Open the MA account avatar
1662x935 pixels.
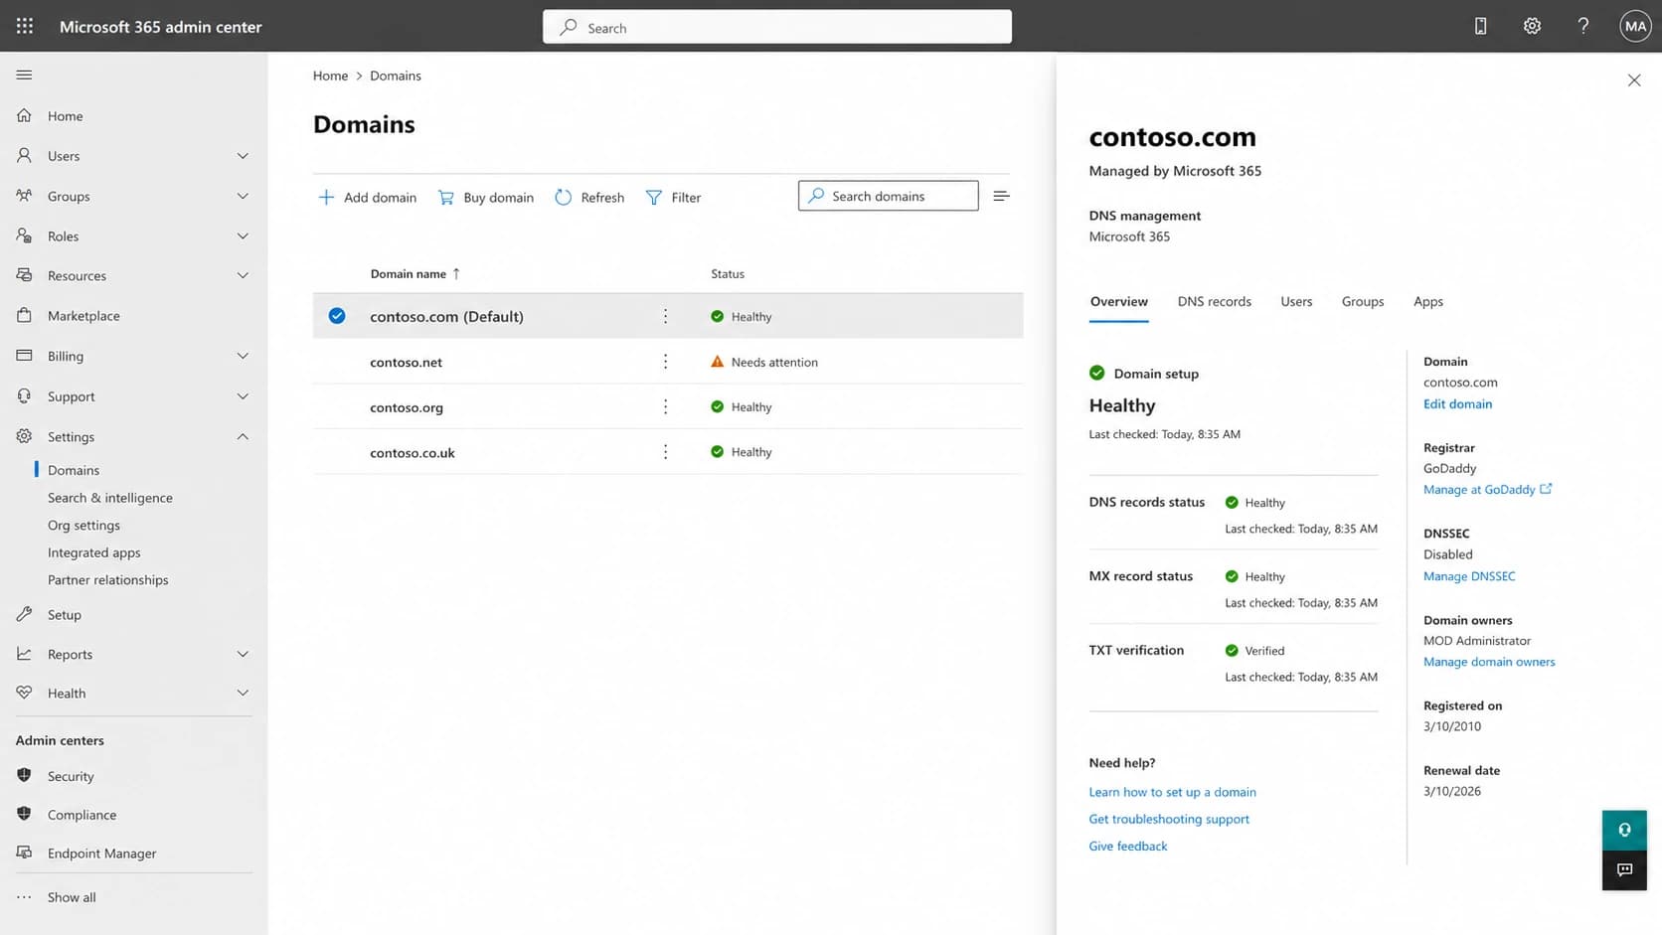pyautogui.click(x=1635, y=27)
